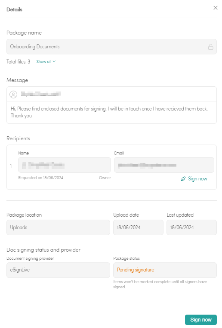The image size is (222, 328).
Task: Click the Last updated date field
Action: pyautogui.click(x=191, y=227)
